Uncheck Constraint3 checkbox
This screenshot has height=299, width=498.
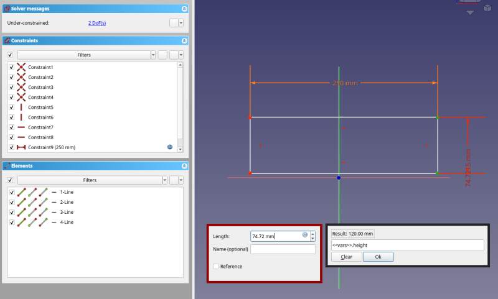[x=11, y=87]
